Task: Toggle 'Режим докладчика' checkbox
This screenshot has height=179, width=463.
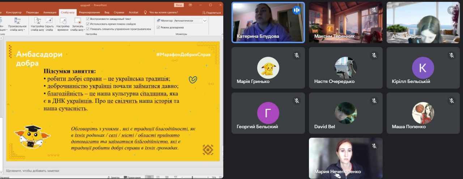Action: [x=158, y=27]
